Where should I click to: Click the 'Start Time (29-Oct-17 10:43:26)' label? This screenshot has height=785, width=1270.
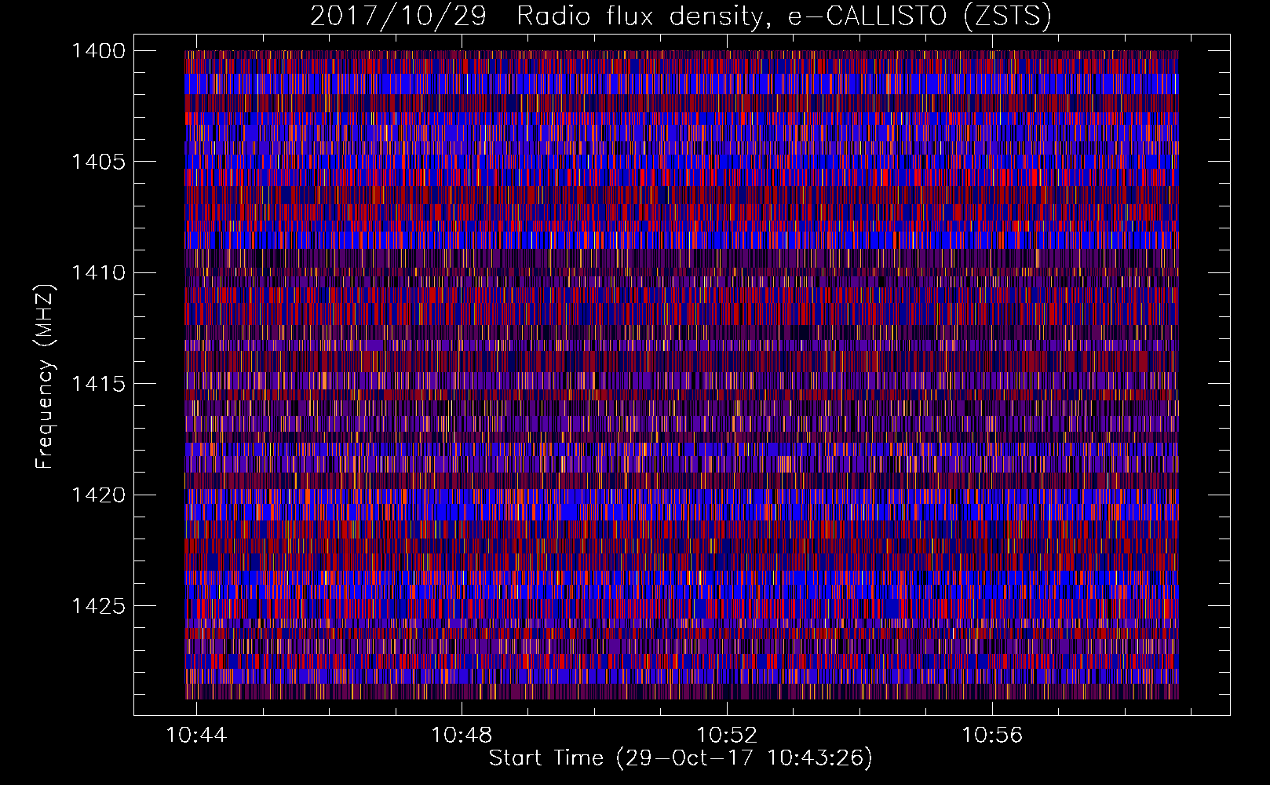point(681,758)
